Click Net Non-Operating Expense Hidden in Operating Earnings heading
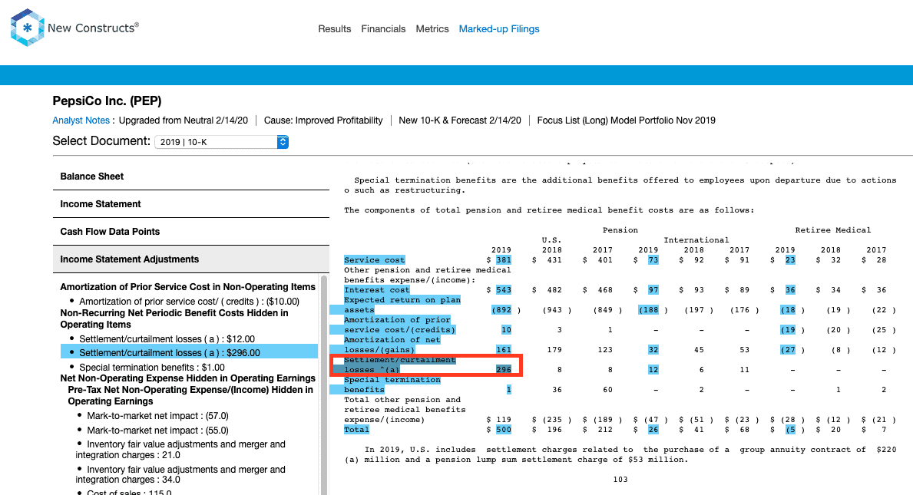This screenshot has width=913, height=495. (187, 378)
